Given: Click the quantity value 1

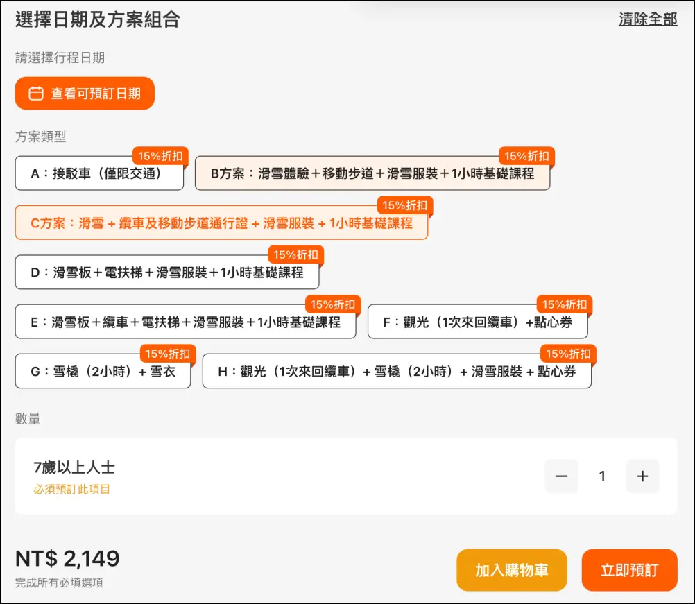Looking at the screenshot, I should pos(602,476).
